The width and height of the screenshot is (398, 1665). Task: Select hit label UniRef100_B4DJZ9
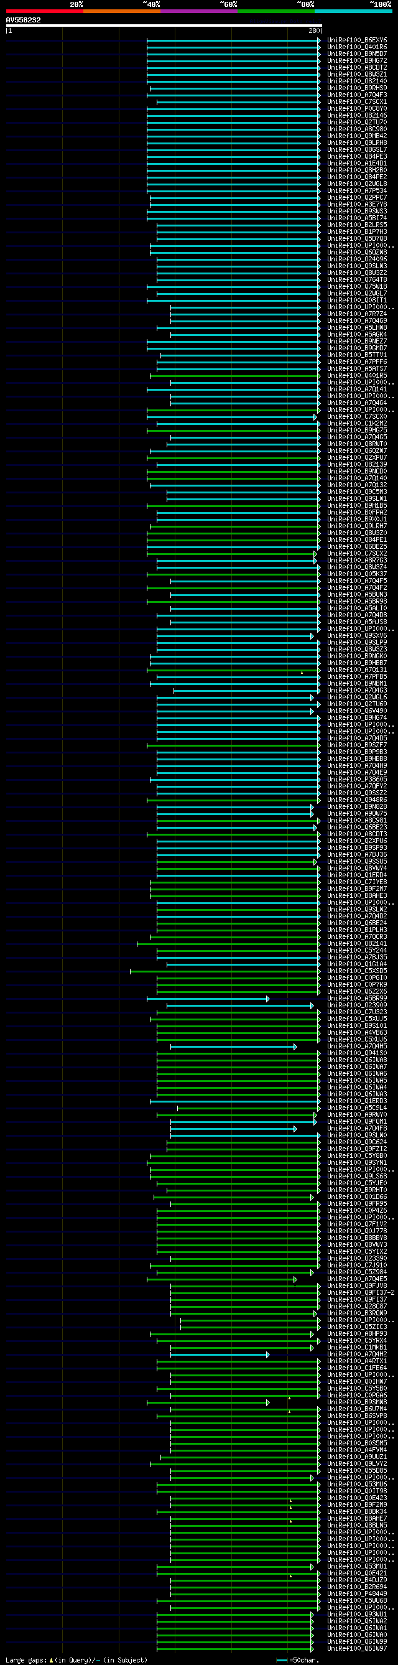pyautogui.click(x=358, y=1580)
